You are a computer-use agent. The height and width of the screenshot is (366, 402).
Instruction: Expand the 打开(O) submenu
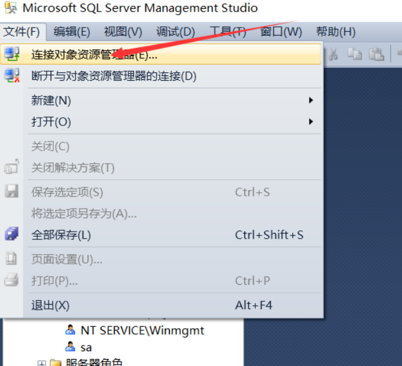point(160,122)
